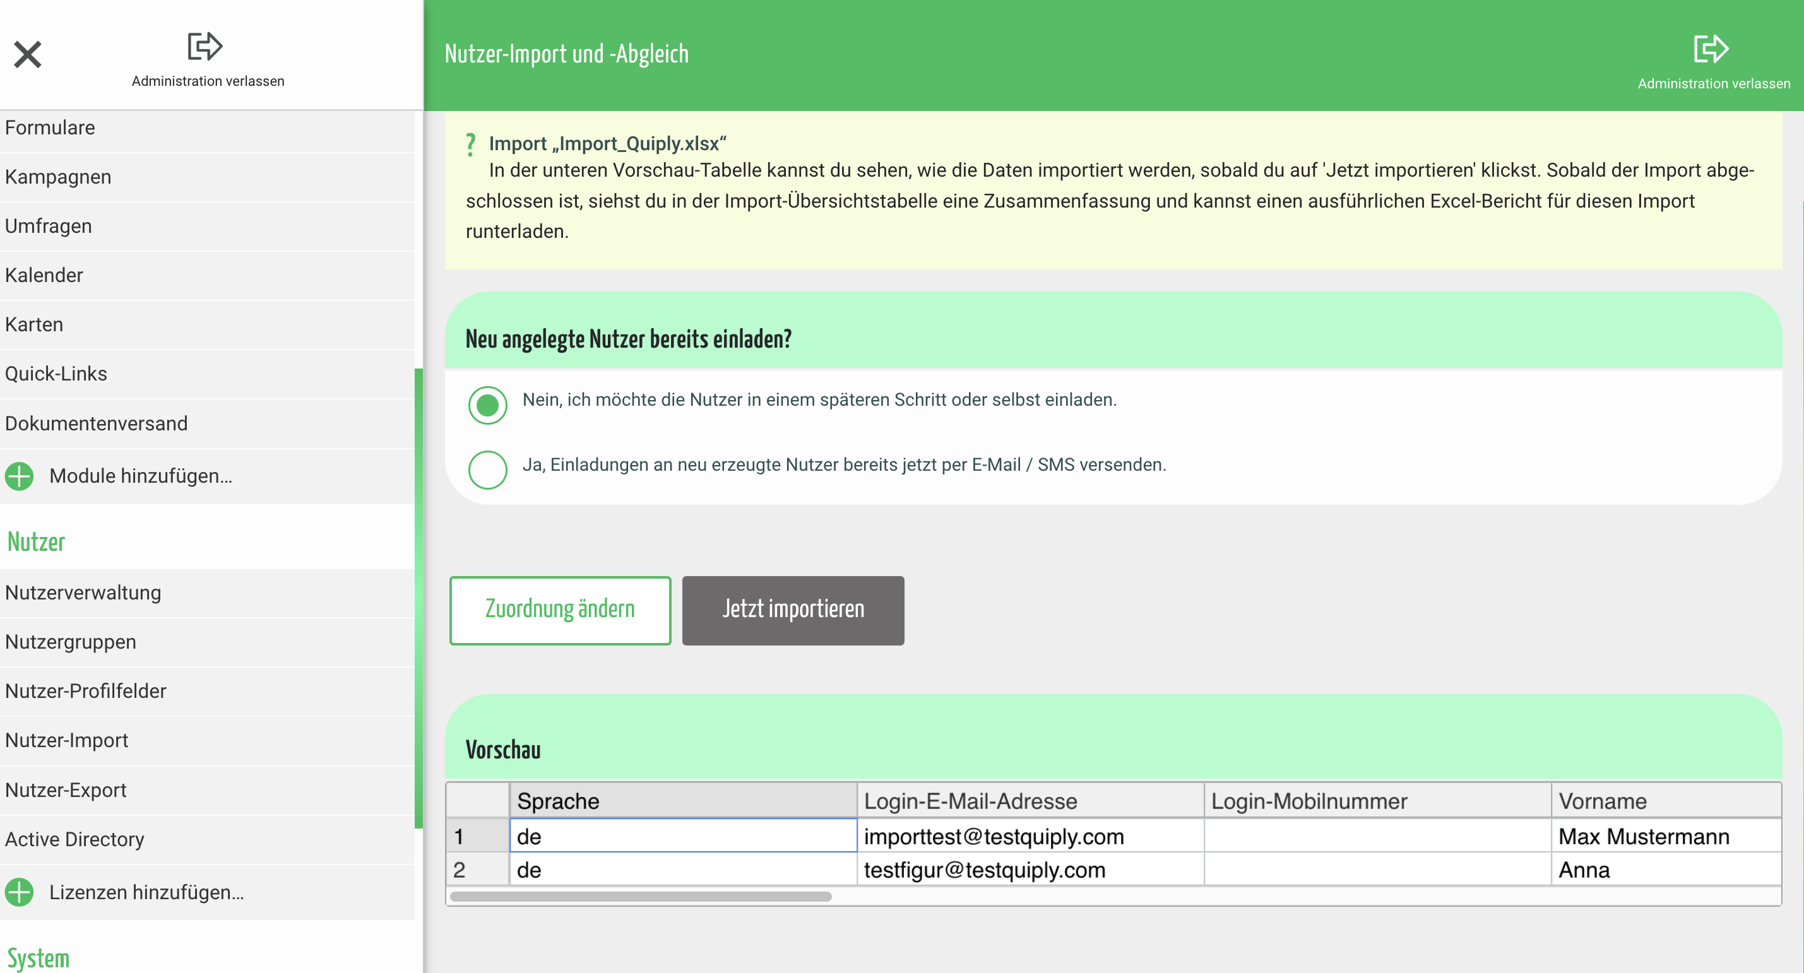This screenshot has height=973, width=1804.
Task: Open Umfragen in the sidebar
Action: (207, 226)
